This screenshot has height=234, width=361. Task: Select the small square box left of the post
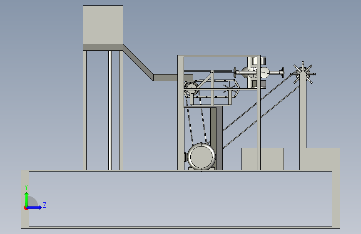(x=263, y=159)
